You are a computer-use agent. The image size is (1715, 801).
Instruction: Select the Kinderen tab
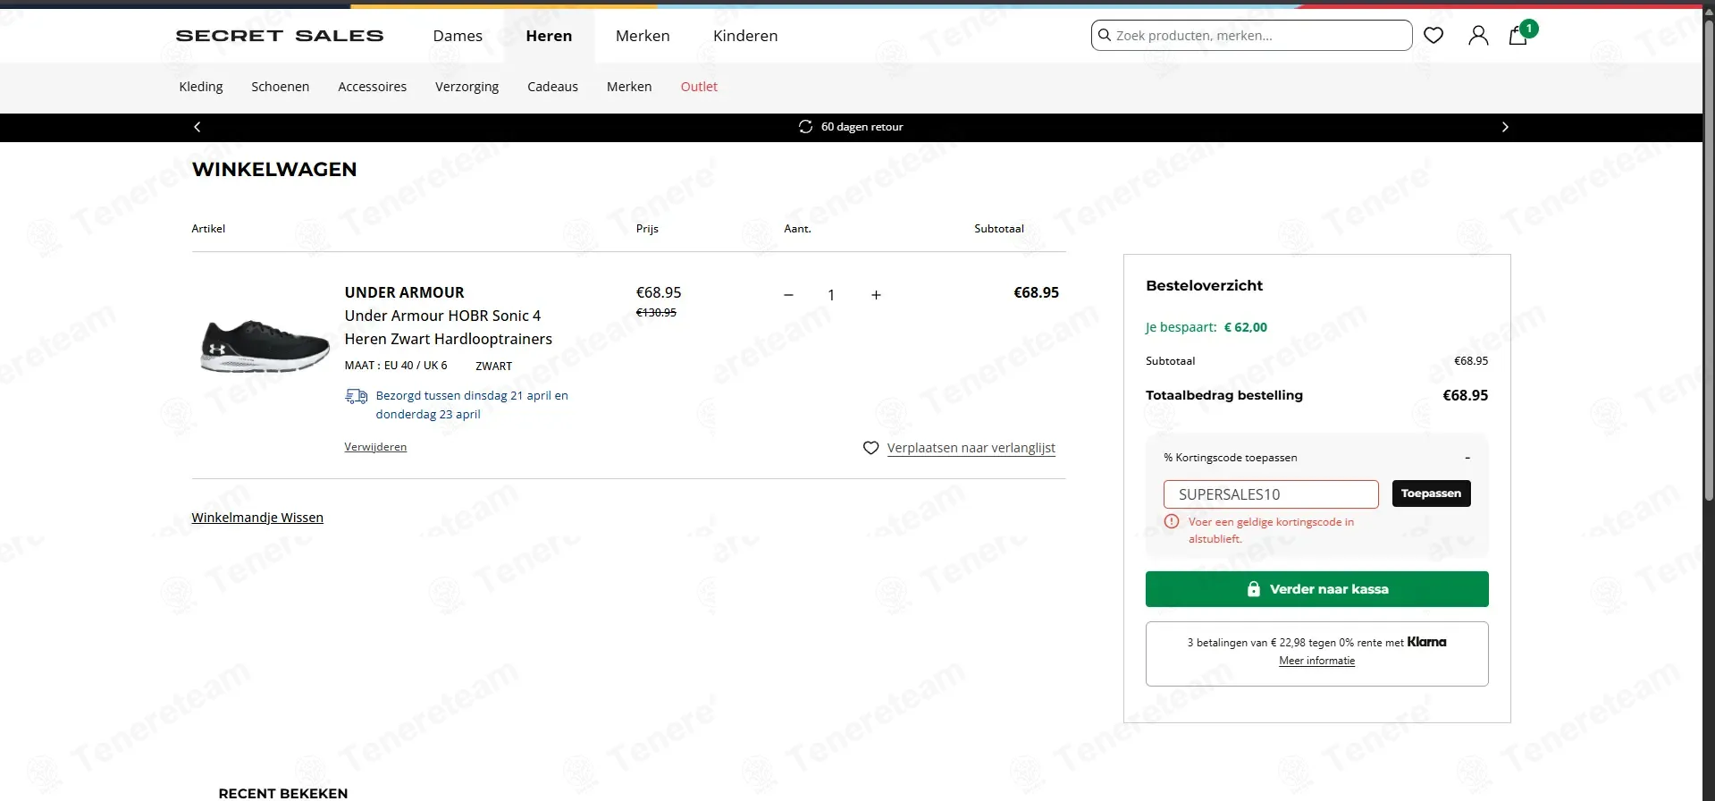tap(745, 36)
